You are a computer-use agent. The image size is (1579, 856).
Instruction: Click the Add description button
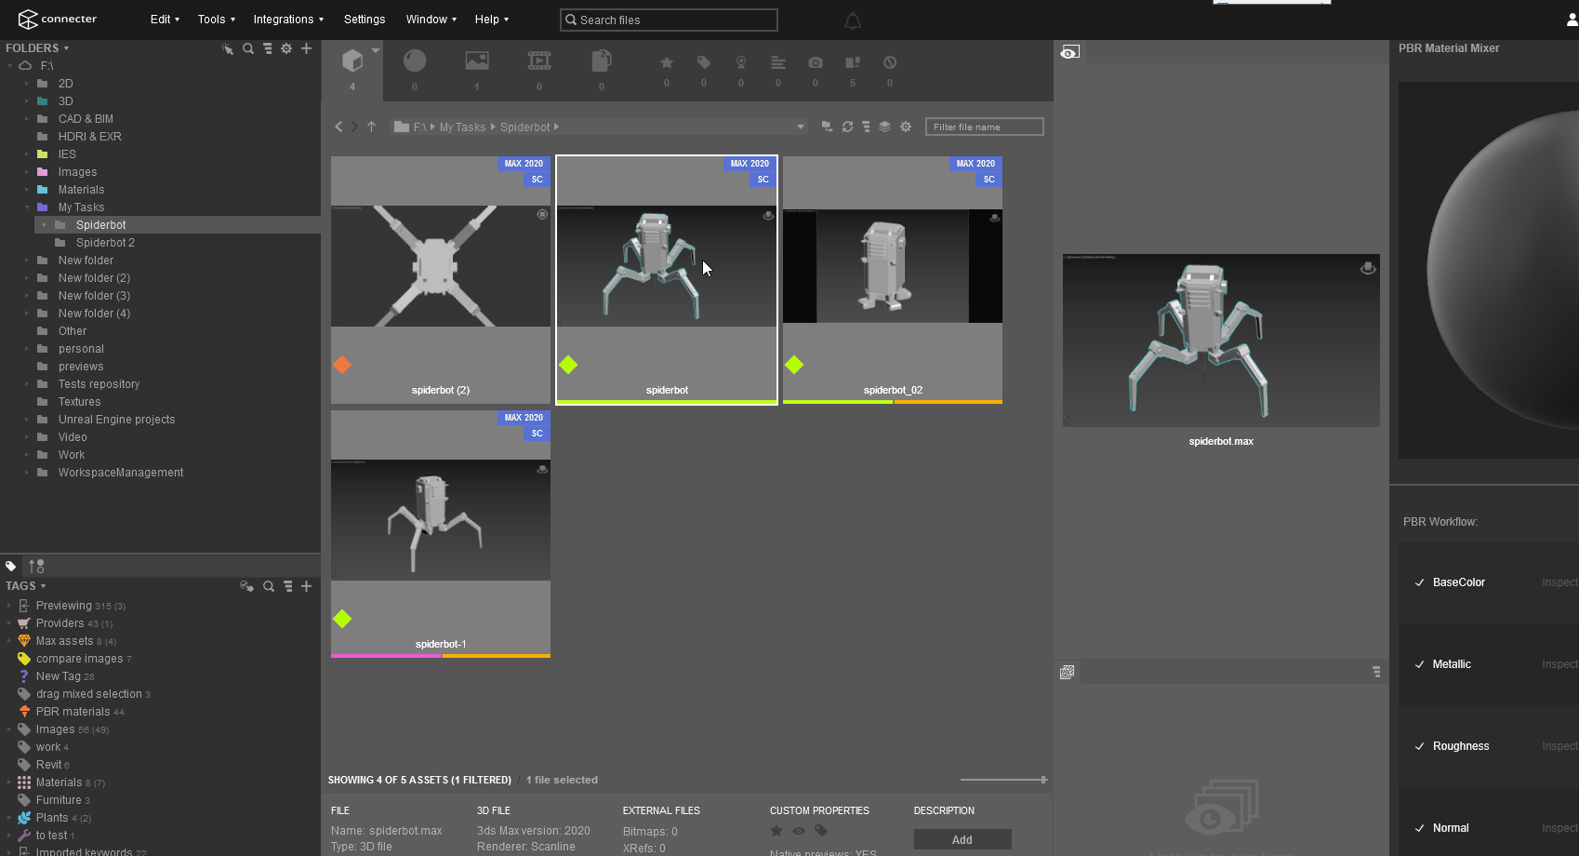(x=962, y=839)
